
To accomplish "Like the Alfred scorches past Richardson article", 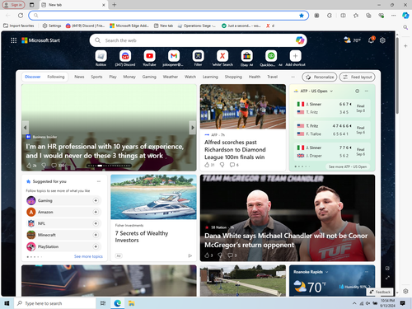I will point(207,165).
